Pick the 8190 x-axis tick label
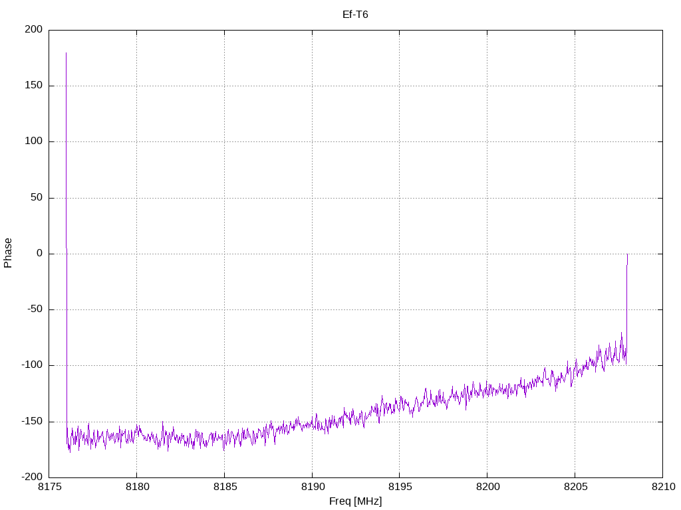This screenshot has height=510, width=681. point(312,487)
